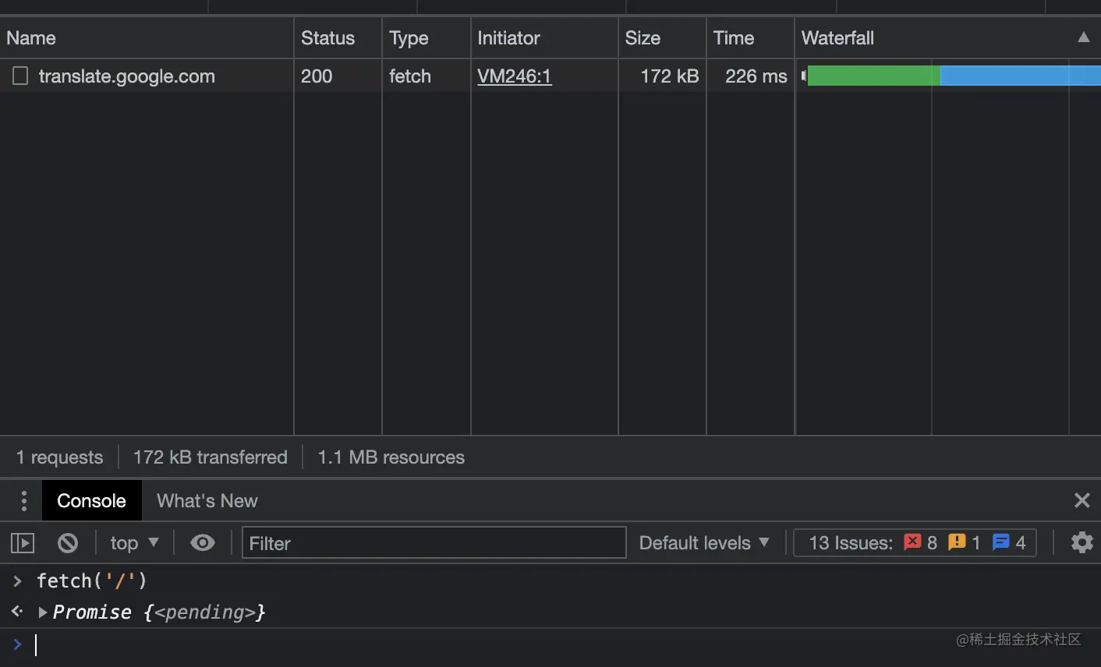The height and width of the screenshot is (667, 1101).
Task: Show the console sidebar
Action: (x=23, y=542)
